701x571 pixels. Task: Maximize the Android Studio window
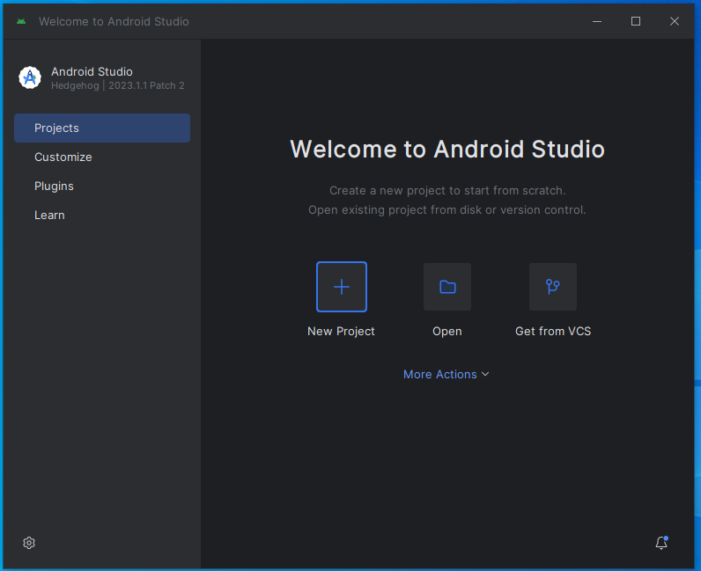pos(636,21)
